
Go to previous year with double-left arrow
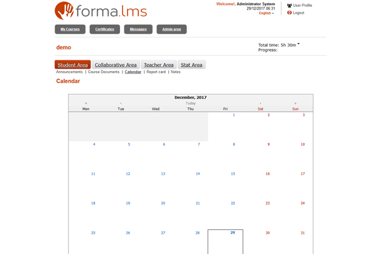tap(86, 104)
